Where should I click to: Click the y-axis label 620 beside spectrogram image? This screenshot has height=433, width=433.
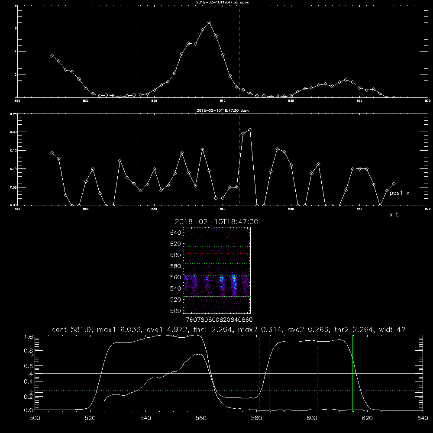(x=176, y=244)
